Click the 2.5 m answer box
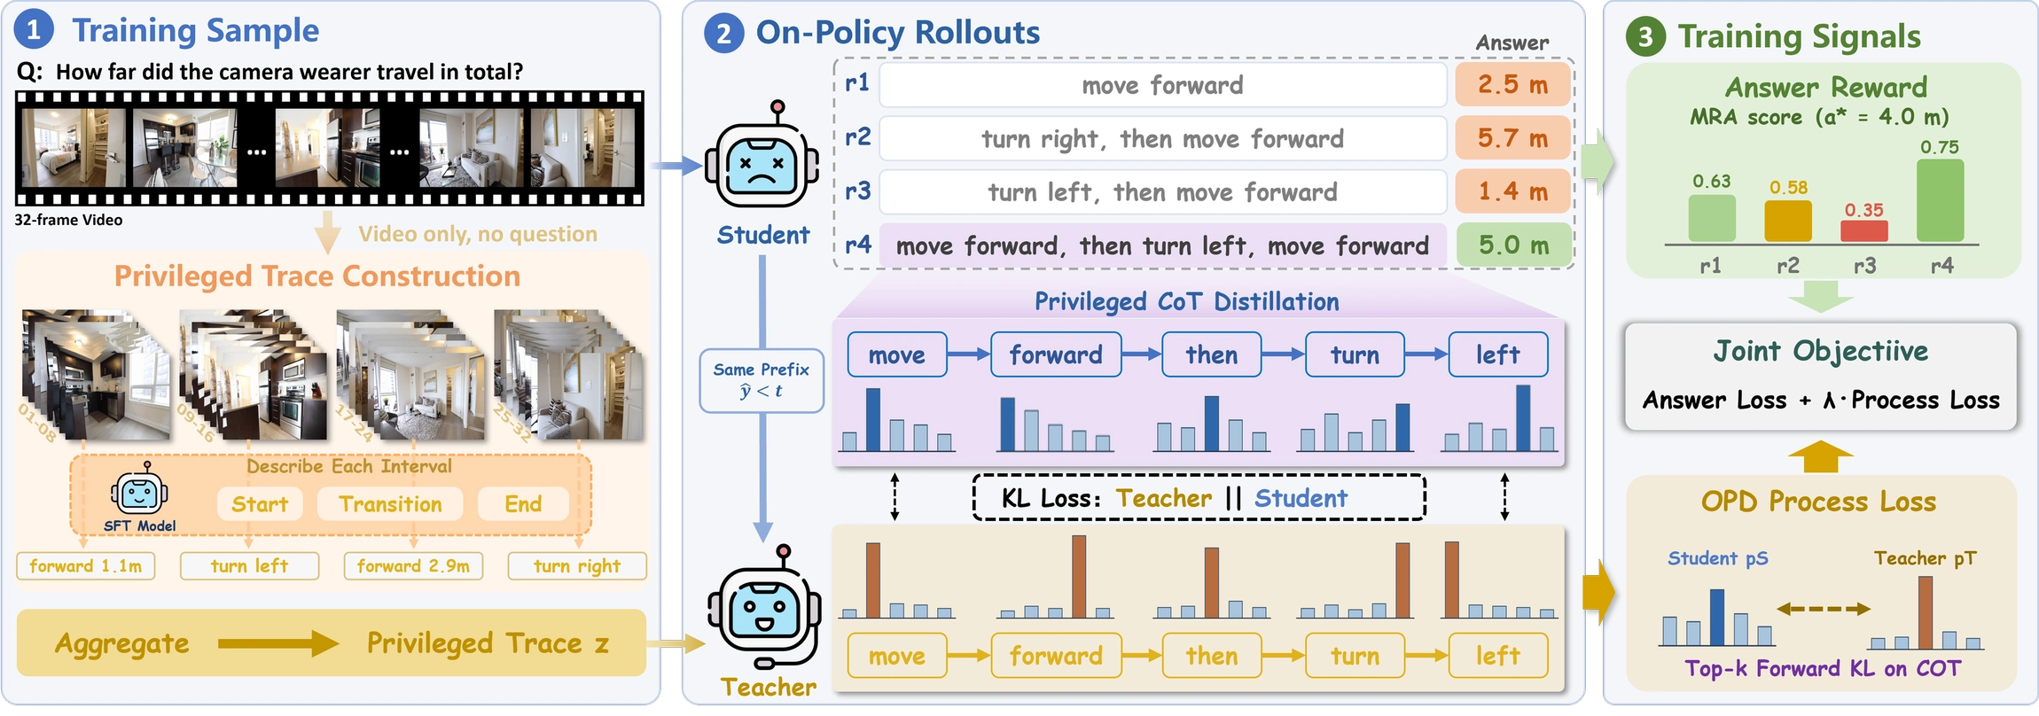The image size is (2039, 716). click(1513, 84)
